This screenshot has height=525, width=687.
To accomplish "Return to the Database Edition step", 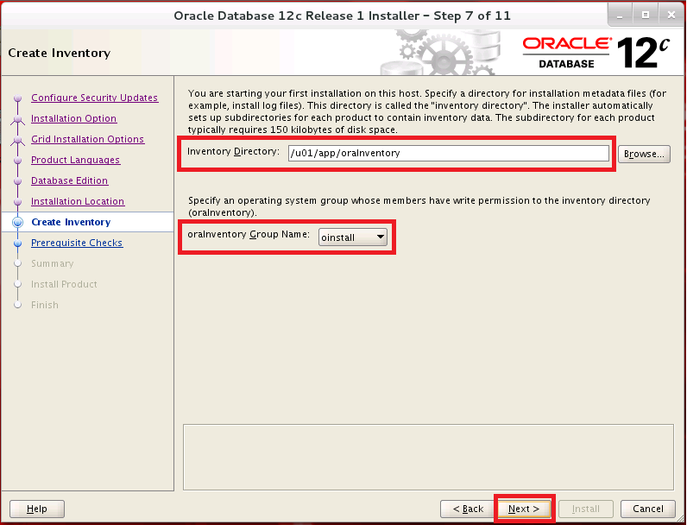I will coord(69,180).
